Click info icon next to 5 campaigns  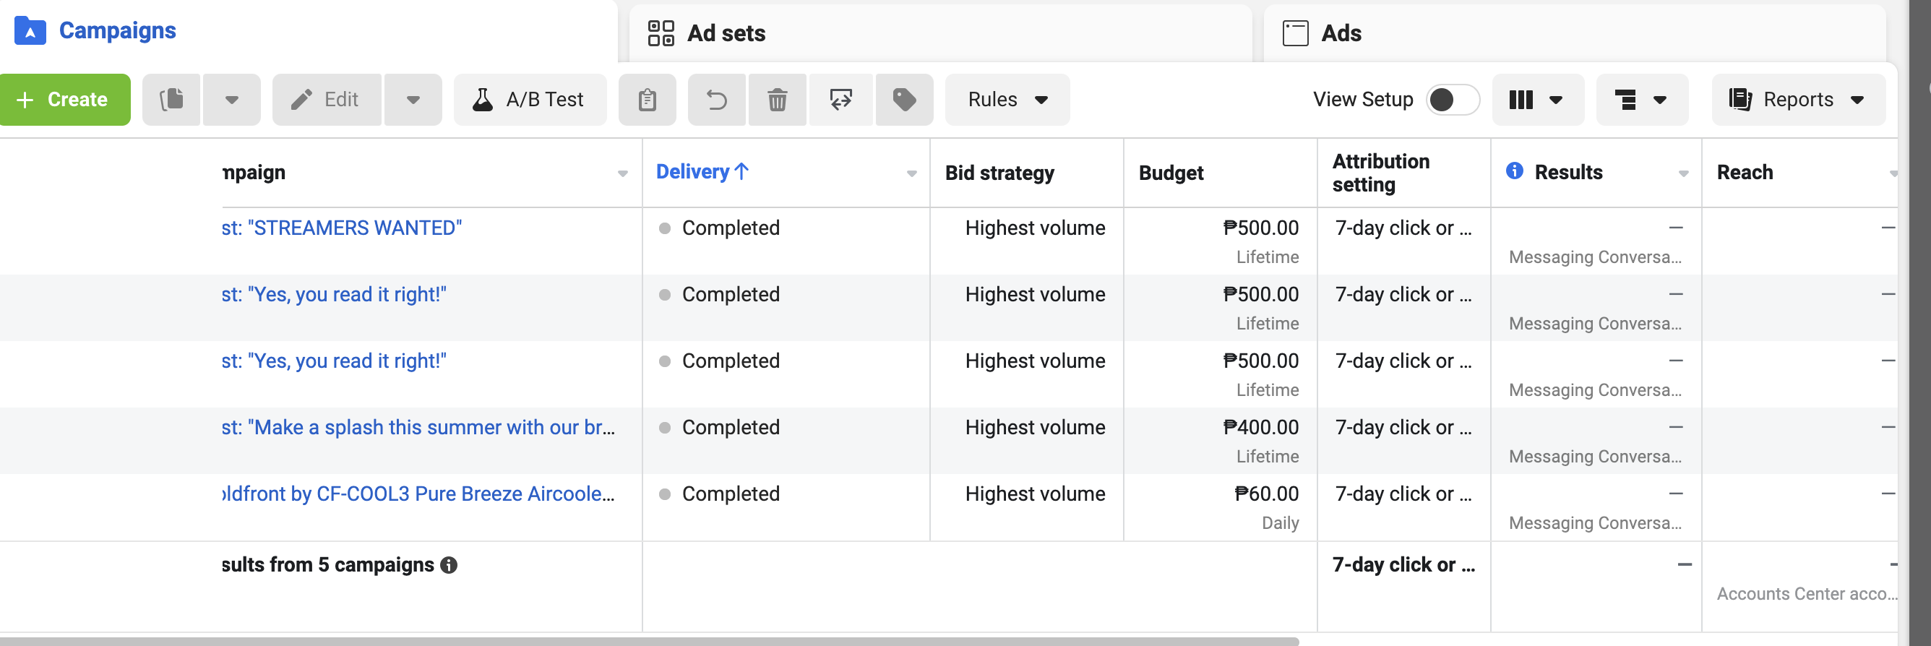[x=449, y=565]
